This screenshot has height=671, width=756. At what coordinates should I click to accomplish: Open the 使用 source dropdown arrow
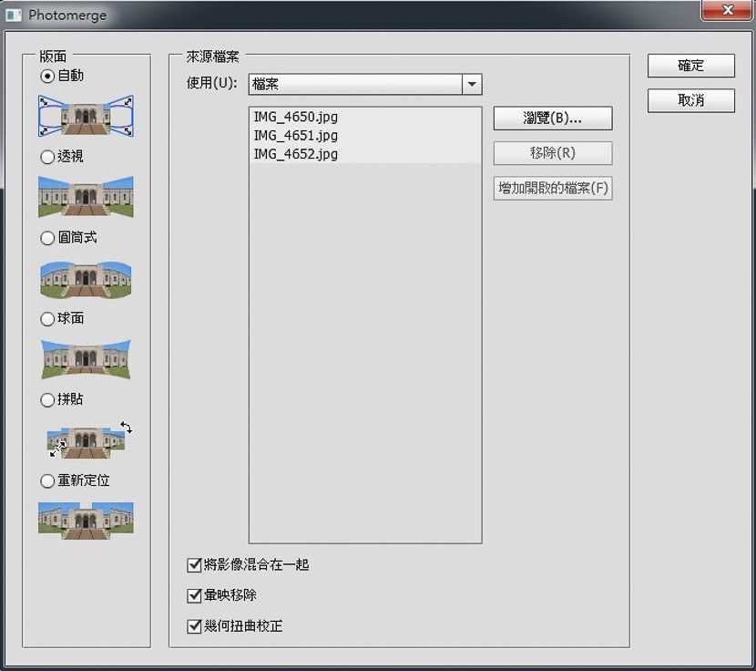[x=472, y=84]
